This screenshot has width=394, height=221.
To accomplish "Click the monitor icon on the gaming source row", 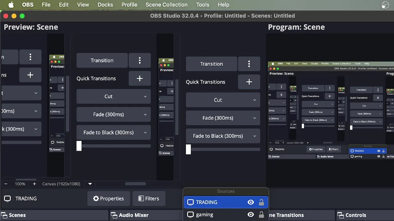I will (191, 215).
